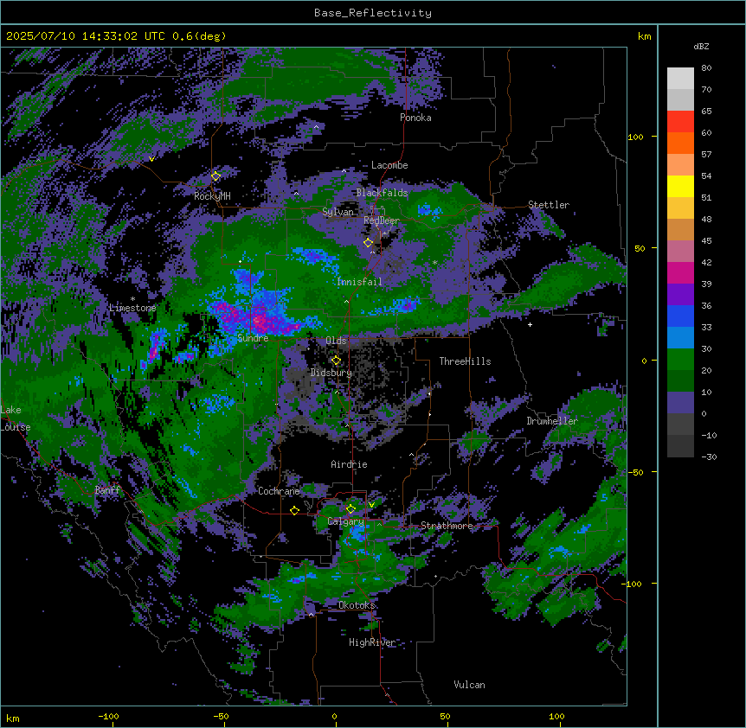This screenshot has height=728, width=746.
Task: Click the Stettler city label
Action: click(549, 205)
